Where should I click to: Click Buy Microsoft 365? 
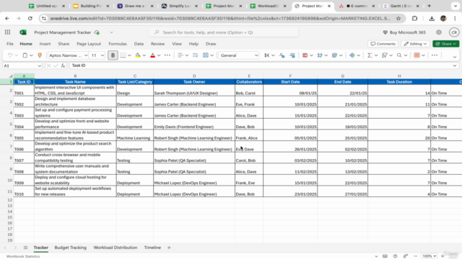[x=404, y=32]
